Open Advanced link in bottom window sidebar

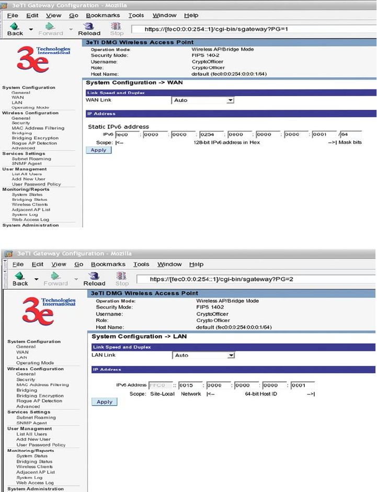[x=28, y=406]
